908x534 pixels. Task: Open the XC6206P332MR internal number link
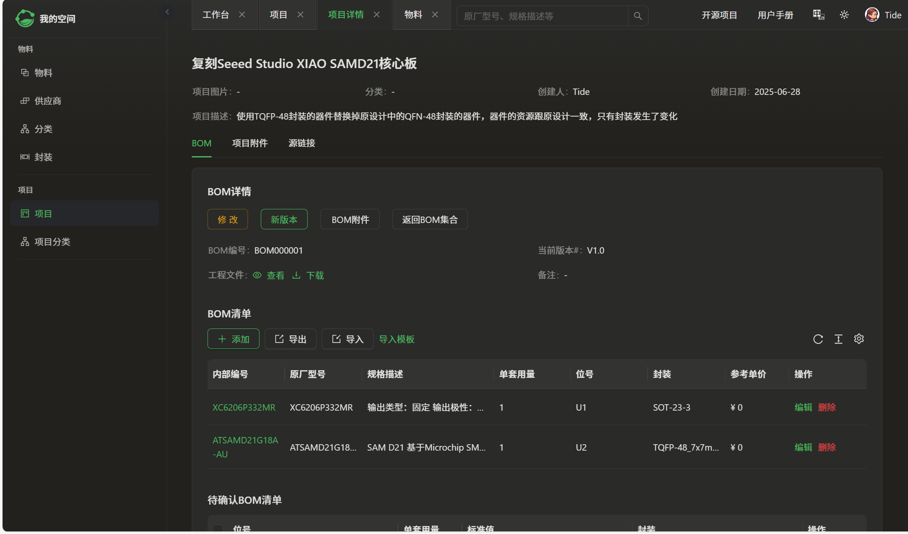point(244,407)
